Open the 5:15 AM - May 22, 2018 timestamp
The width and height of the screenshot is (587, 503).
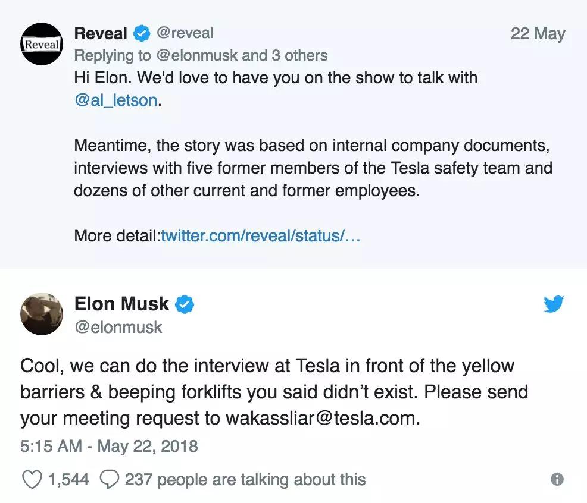click(109, 445)
